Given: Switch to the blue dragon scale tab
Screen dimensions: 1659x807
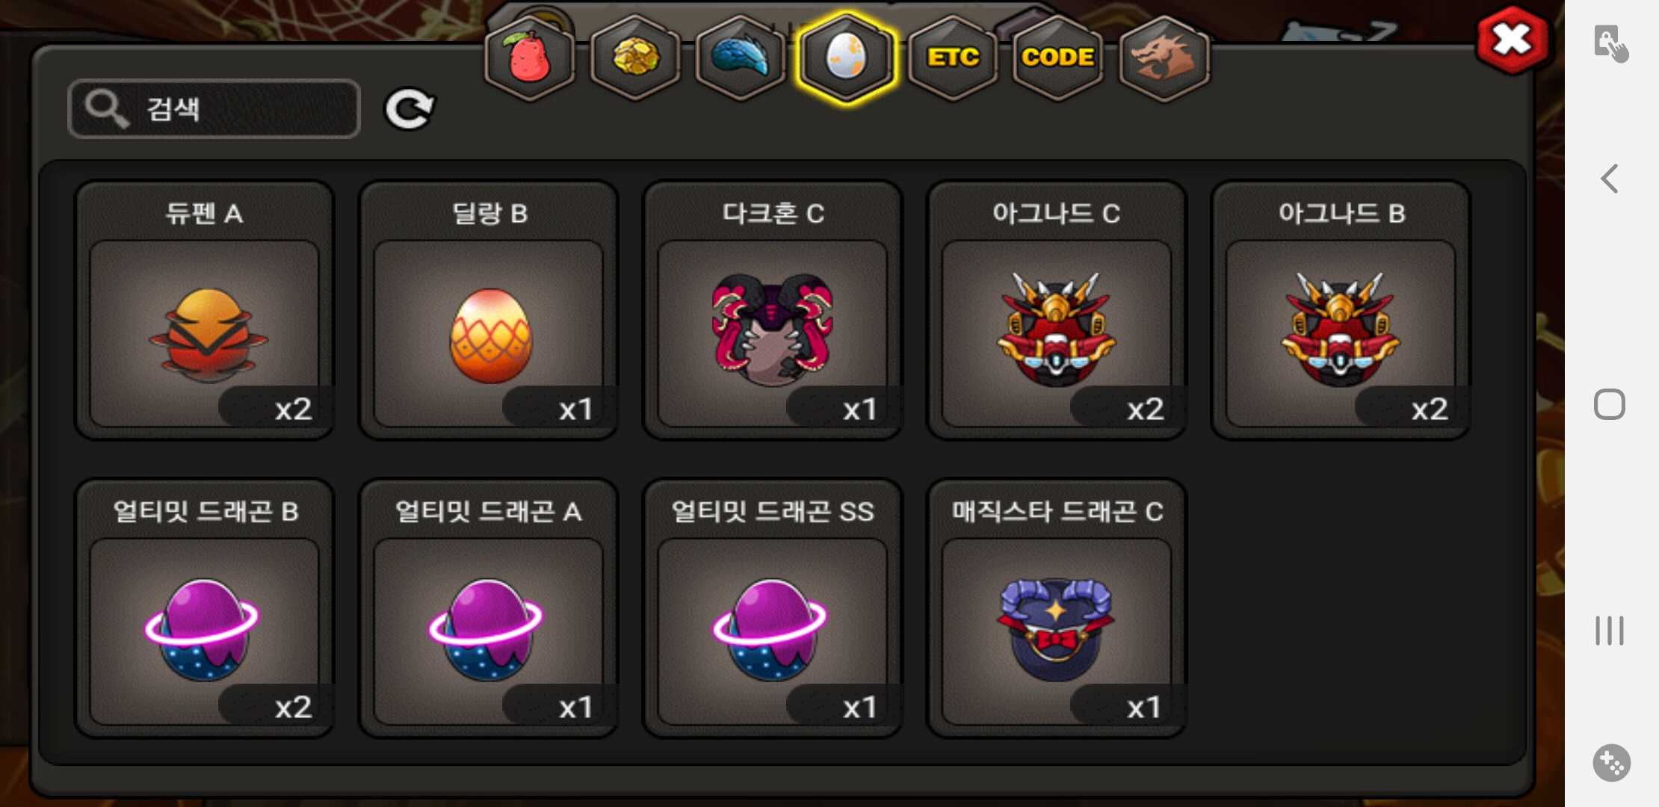Looking at the screenshot, I should (741, 58).
